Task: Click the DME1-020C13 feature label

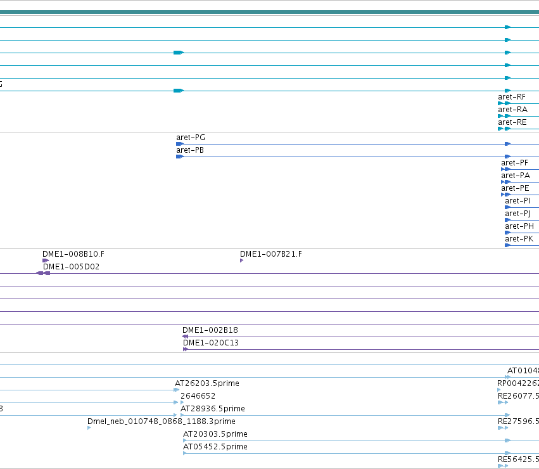Action: pos(211,343)
